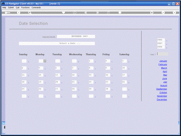
Task: Pick date 1 under Thursday
Action: 91,61
